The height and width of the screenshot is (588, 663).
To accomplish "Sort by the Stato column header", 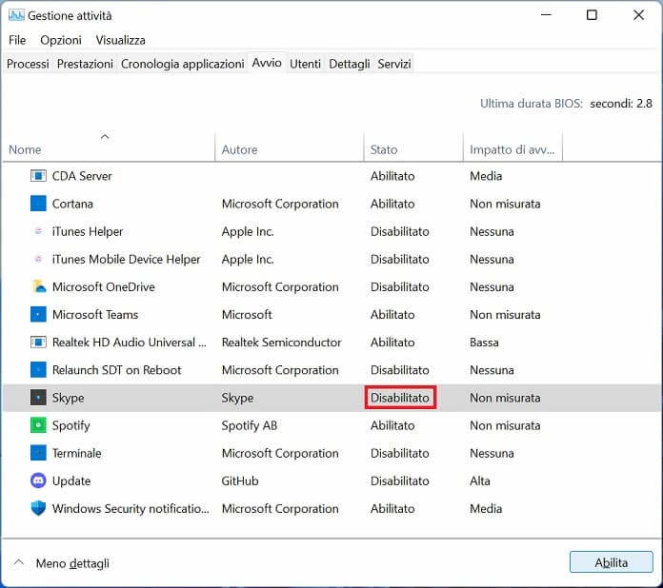I will pos(413,147).
